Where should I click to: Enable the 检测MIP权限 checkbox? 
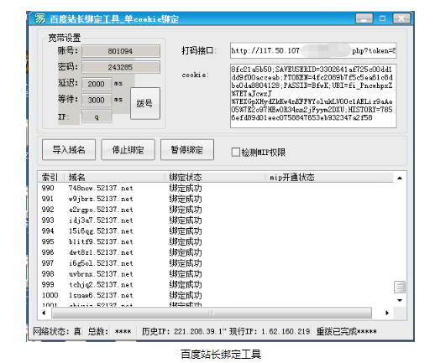click(x=236, y=153)
